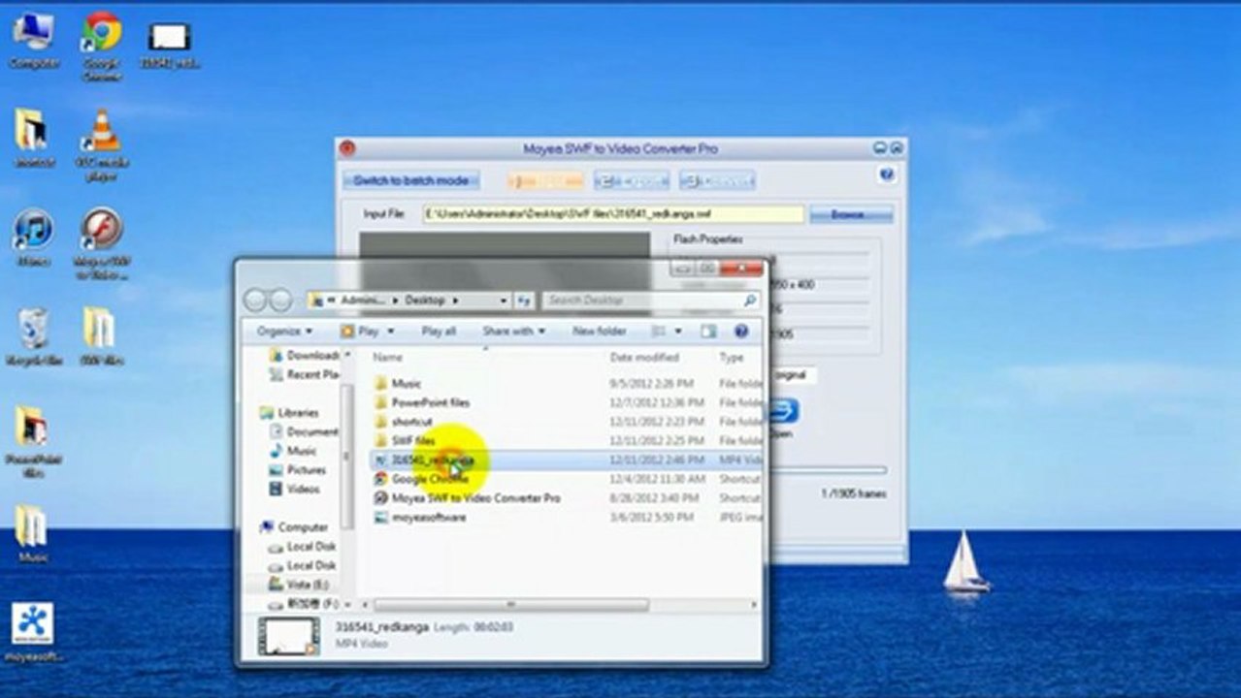
Task: Click the Google Chrome shortcut in the file list
Action: (x=430, y=479)
